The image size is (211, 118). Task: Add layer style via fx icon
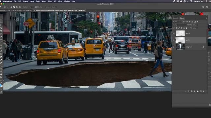pyautogui.click(x=189, y=91)
